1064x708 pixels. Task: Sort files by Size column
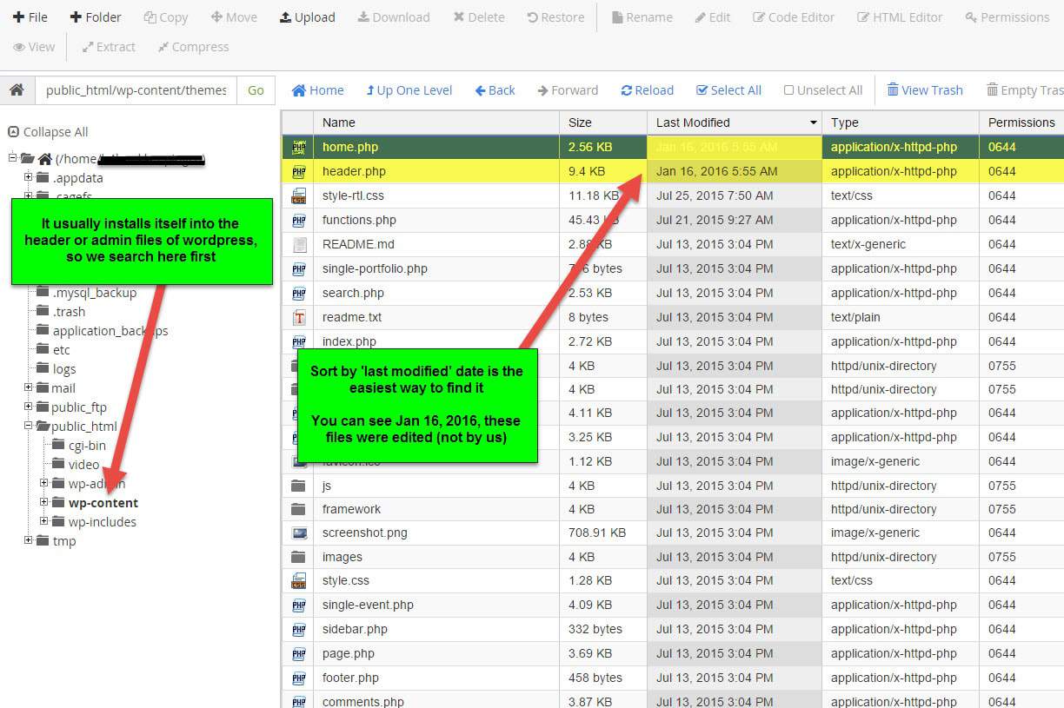point(603,122)
